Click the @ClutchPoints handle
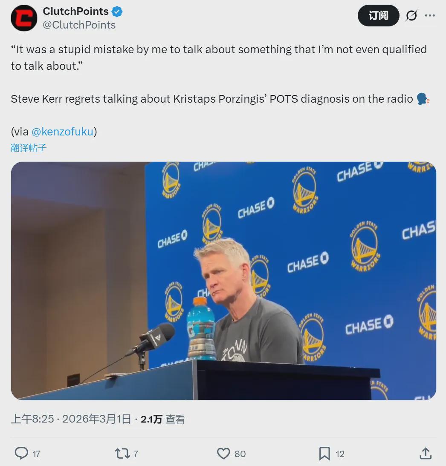 click(79, 25)
